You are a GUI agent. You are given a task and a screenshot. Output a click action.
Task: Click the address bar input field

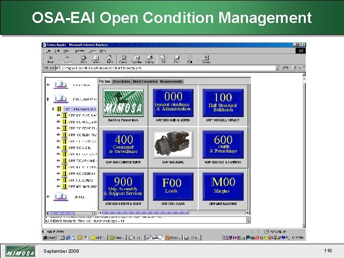click(x=165, y=68)
